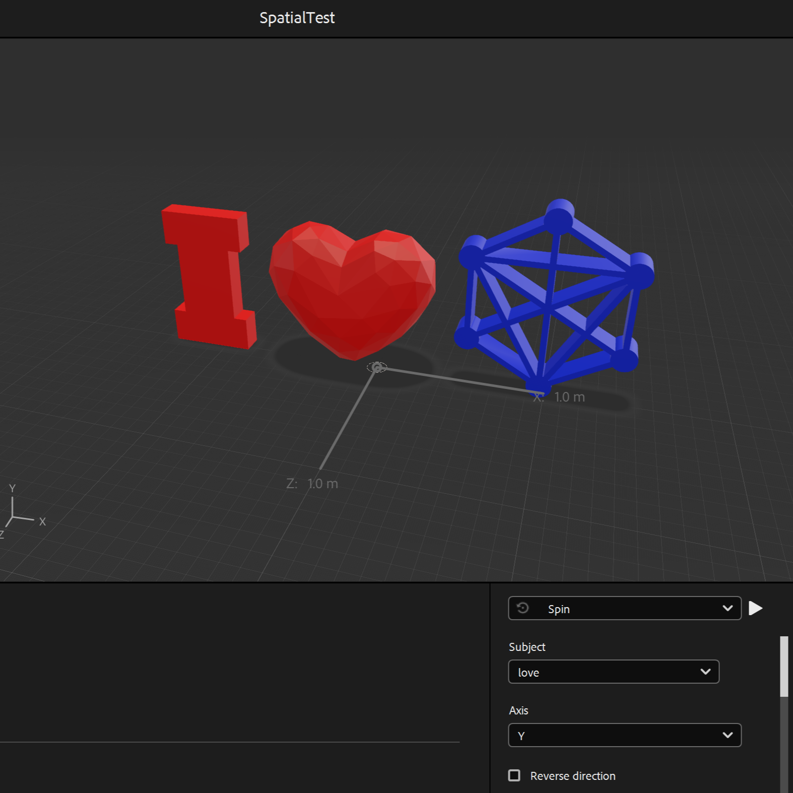Select the red letter I object
Viewport: 793px width, 793px height.
click(x=209, y=276)
